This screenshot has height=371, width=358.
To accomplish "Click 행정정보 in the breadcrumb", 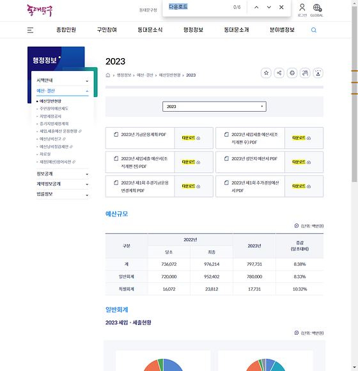I will (x=124, y=75).
